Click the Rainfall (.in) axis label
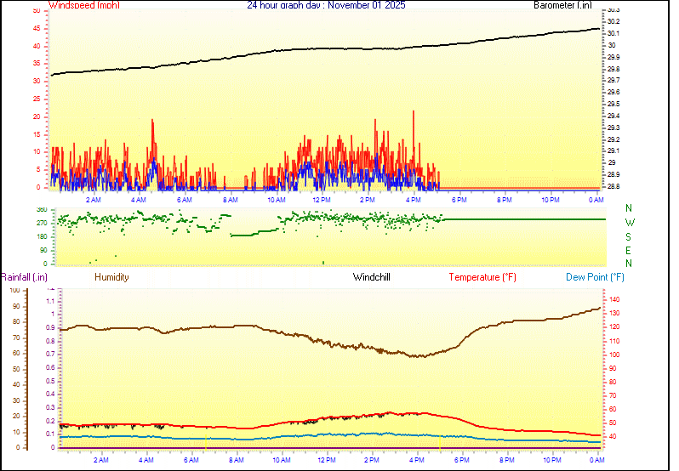The height and width of the screenshot is (471, 679). pyautogui.click(x=24, y=277)
